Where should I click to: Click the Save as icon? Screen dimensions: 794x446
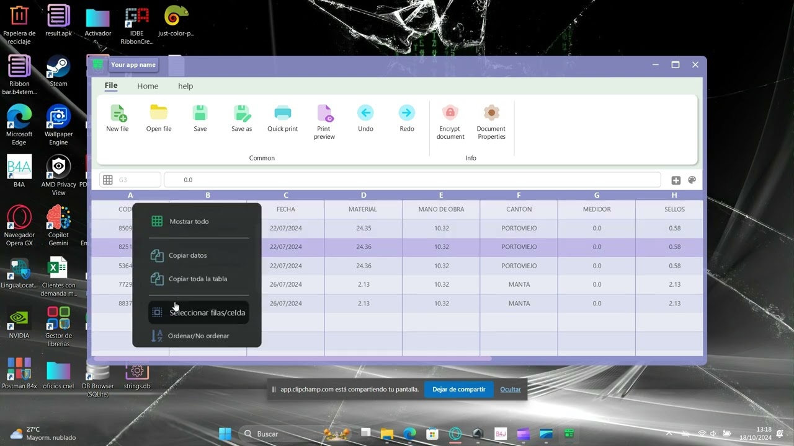pos(242,113)
